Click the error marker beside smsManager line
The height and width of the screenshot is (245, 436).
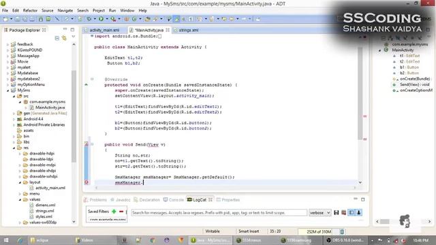(x=87, y=182)
